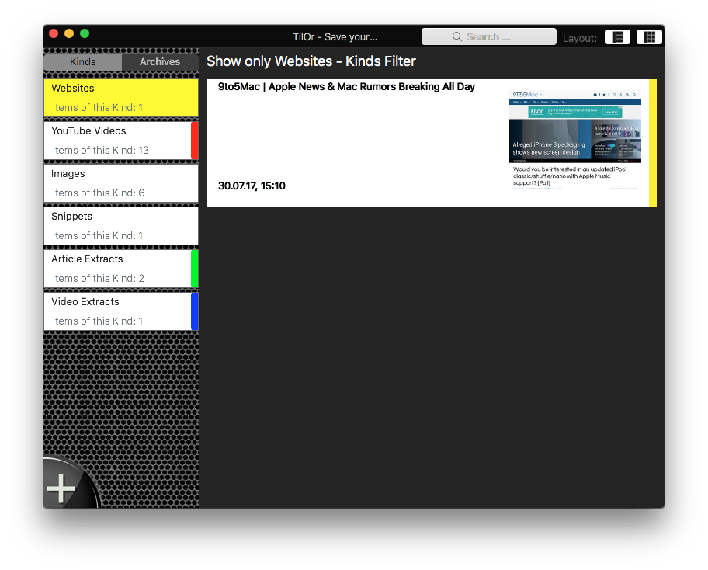The image size is (708, 570).
Task: Switch to list layout view
Action: tap(617, 37)
